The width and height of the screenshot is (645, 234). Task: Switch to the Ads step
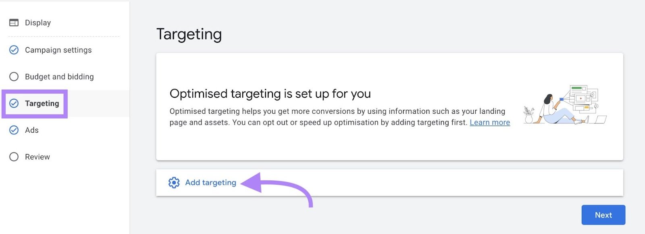32,130
